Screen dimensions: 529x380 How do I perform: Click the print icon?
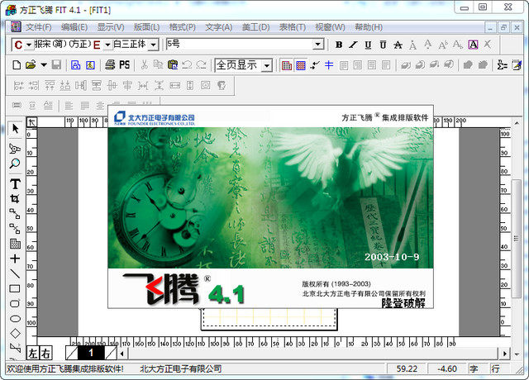(x=110, y=64)
